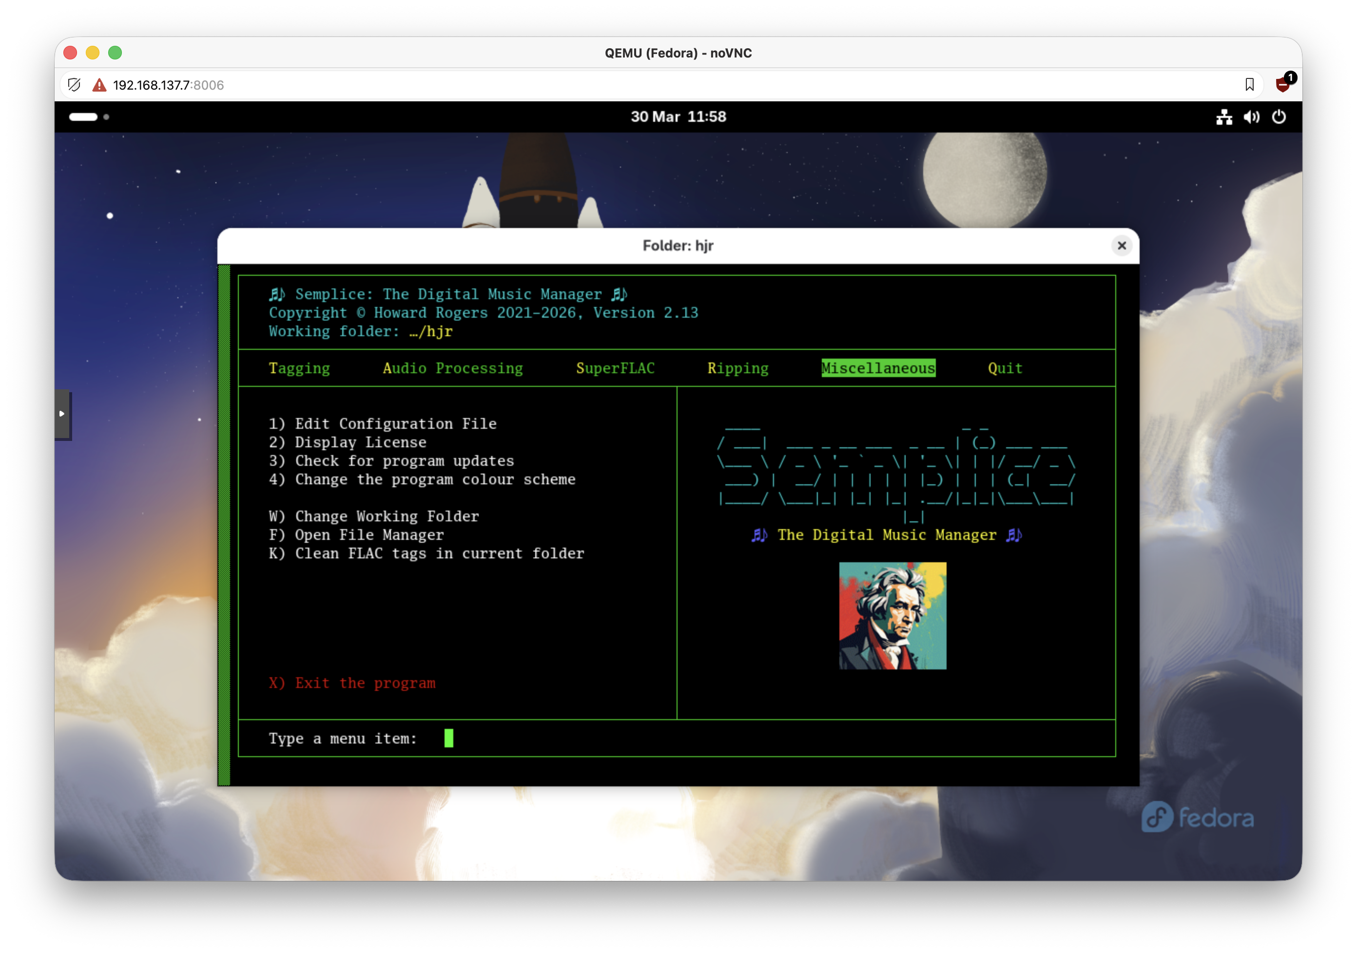The width and height of the screenshot is (1357, 953).
Task: Click Exit the program entry
Action: (365, 683)
